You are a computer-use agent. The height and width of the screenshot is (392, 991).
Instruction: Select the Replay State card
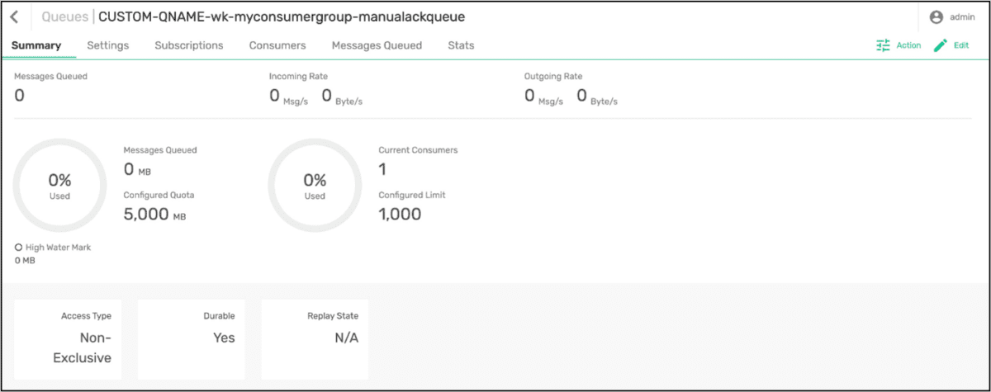click(315, 339)
